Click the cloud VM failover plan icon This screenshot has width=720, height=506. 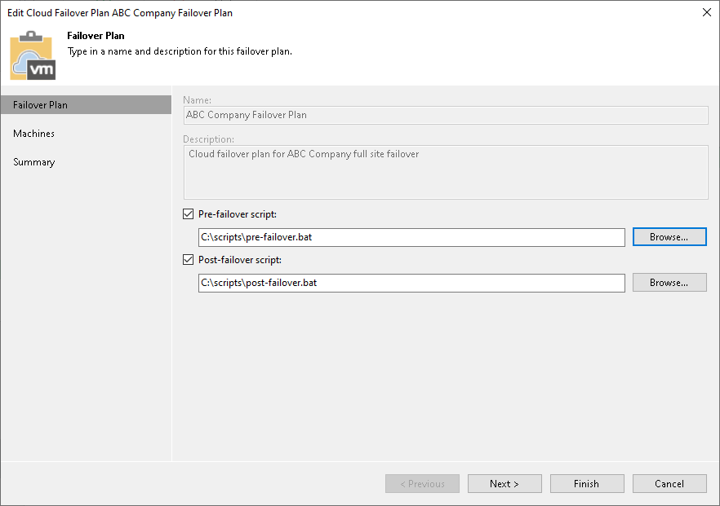[33, 57]
